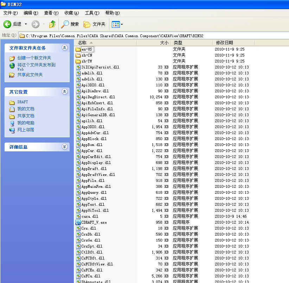The height and width of the screenshot is (283, 289).
Task: Select the AppCurEdit.dll file icon
Action: 78,157
